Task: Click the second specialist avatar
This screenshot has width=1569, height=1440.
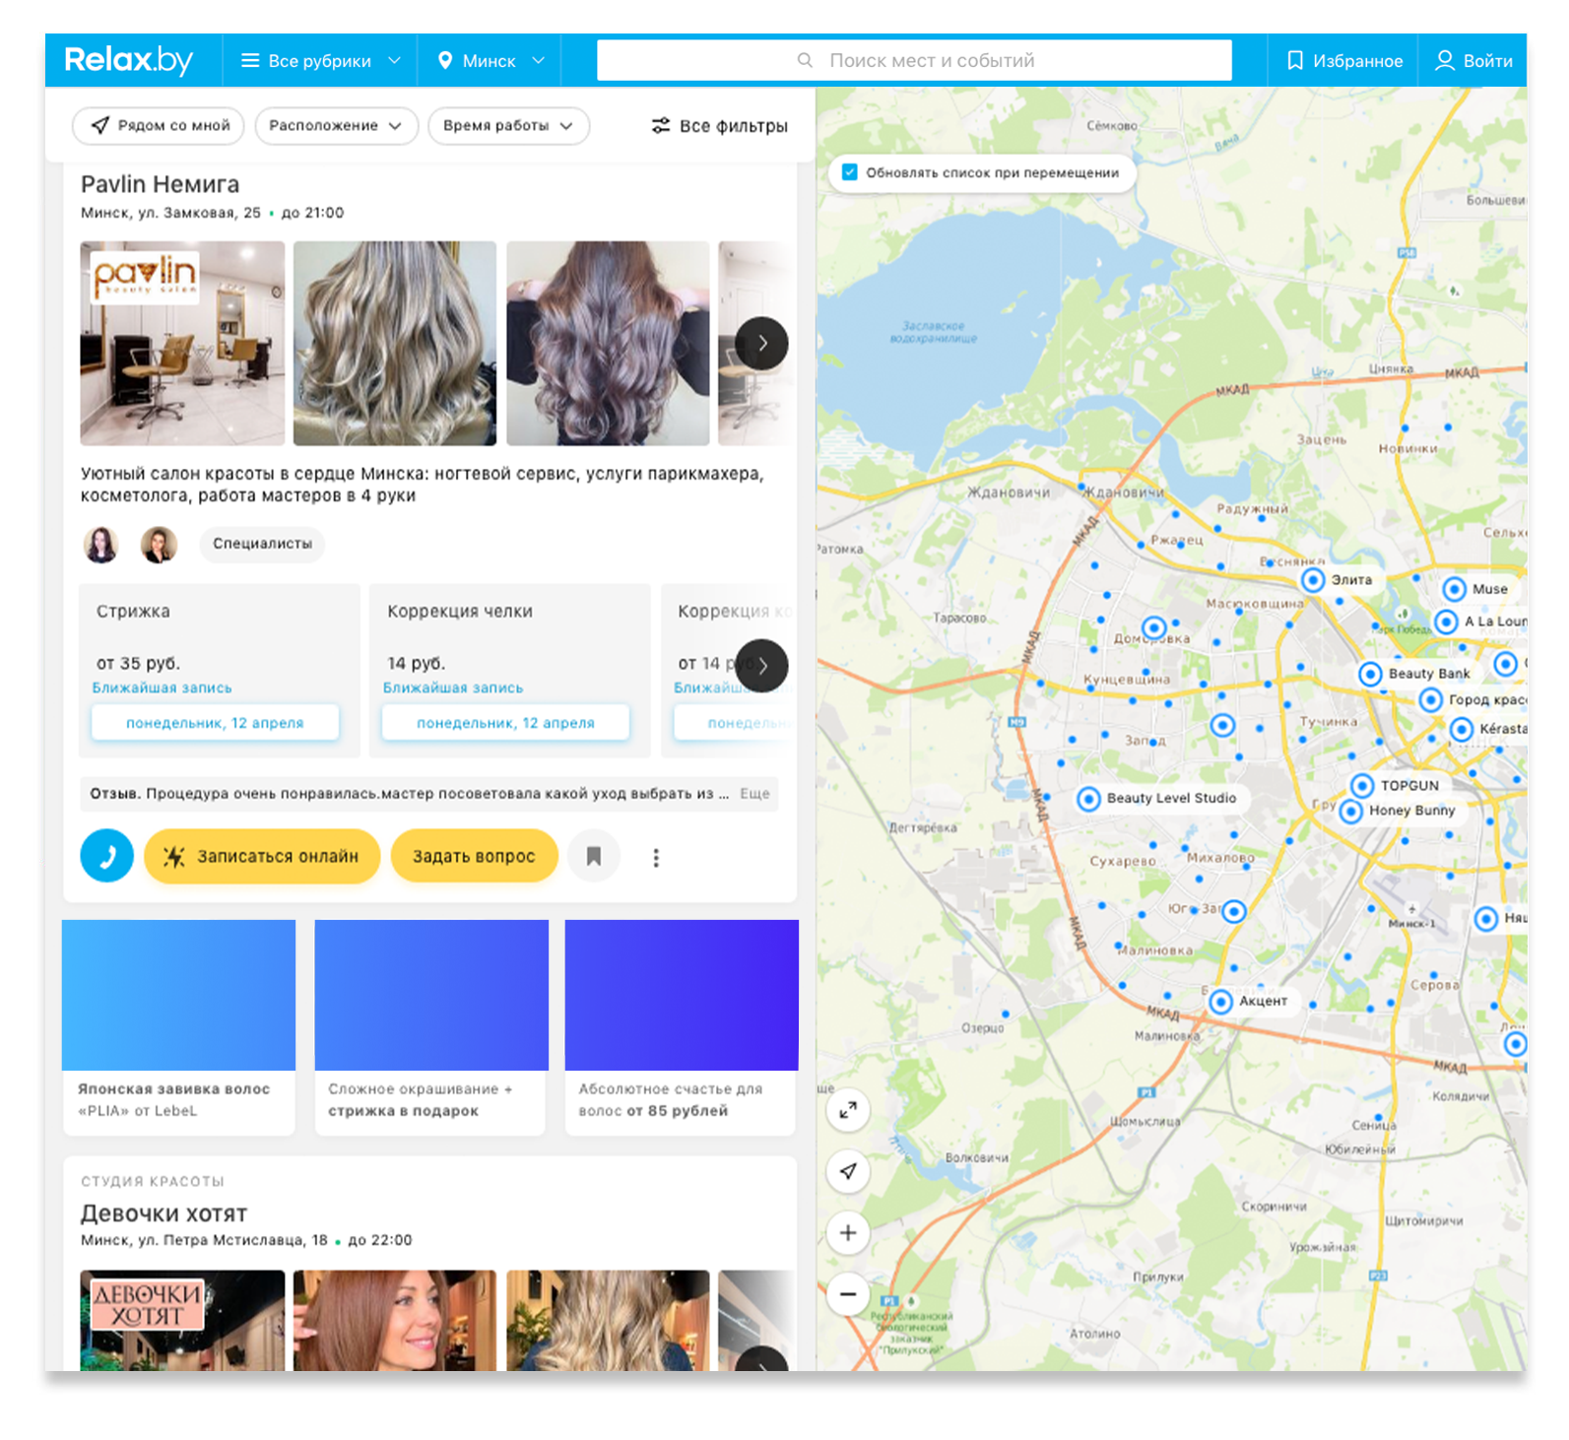Action: (159, 544)
